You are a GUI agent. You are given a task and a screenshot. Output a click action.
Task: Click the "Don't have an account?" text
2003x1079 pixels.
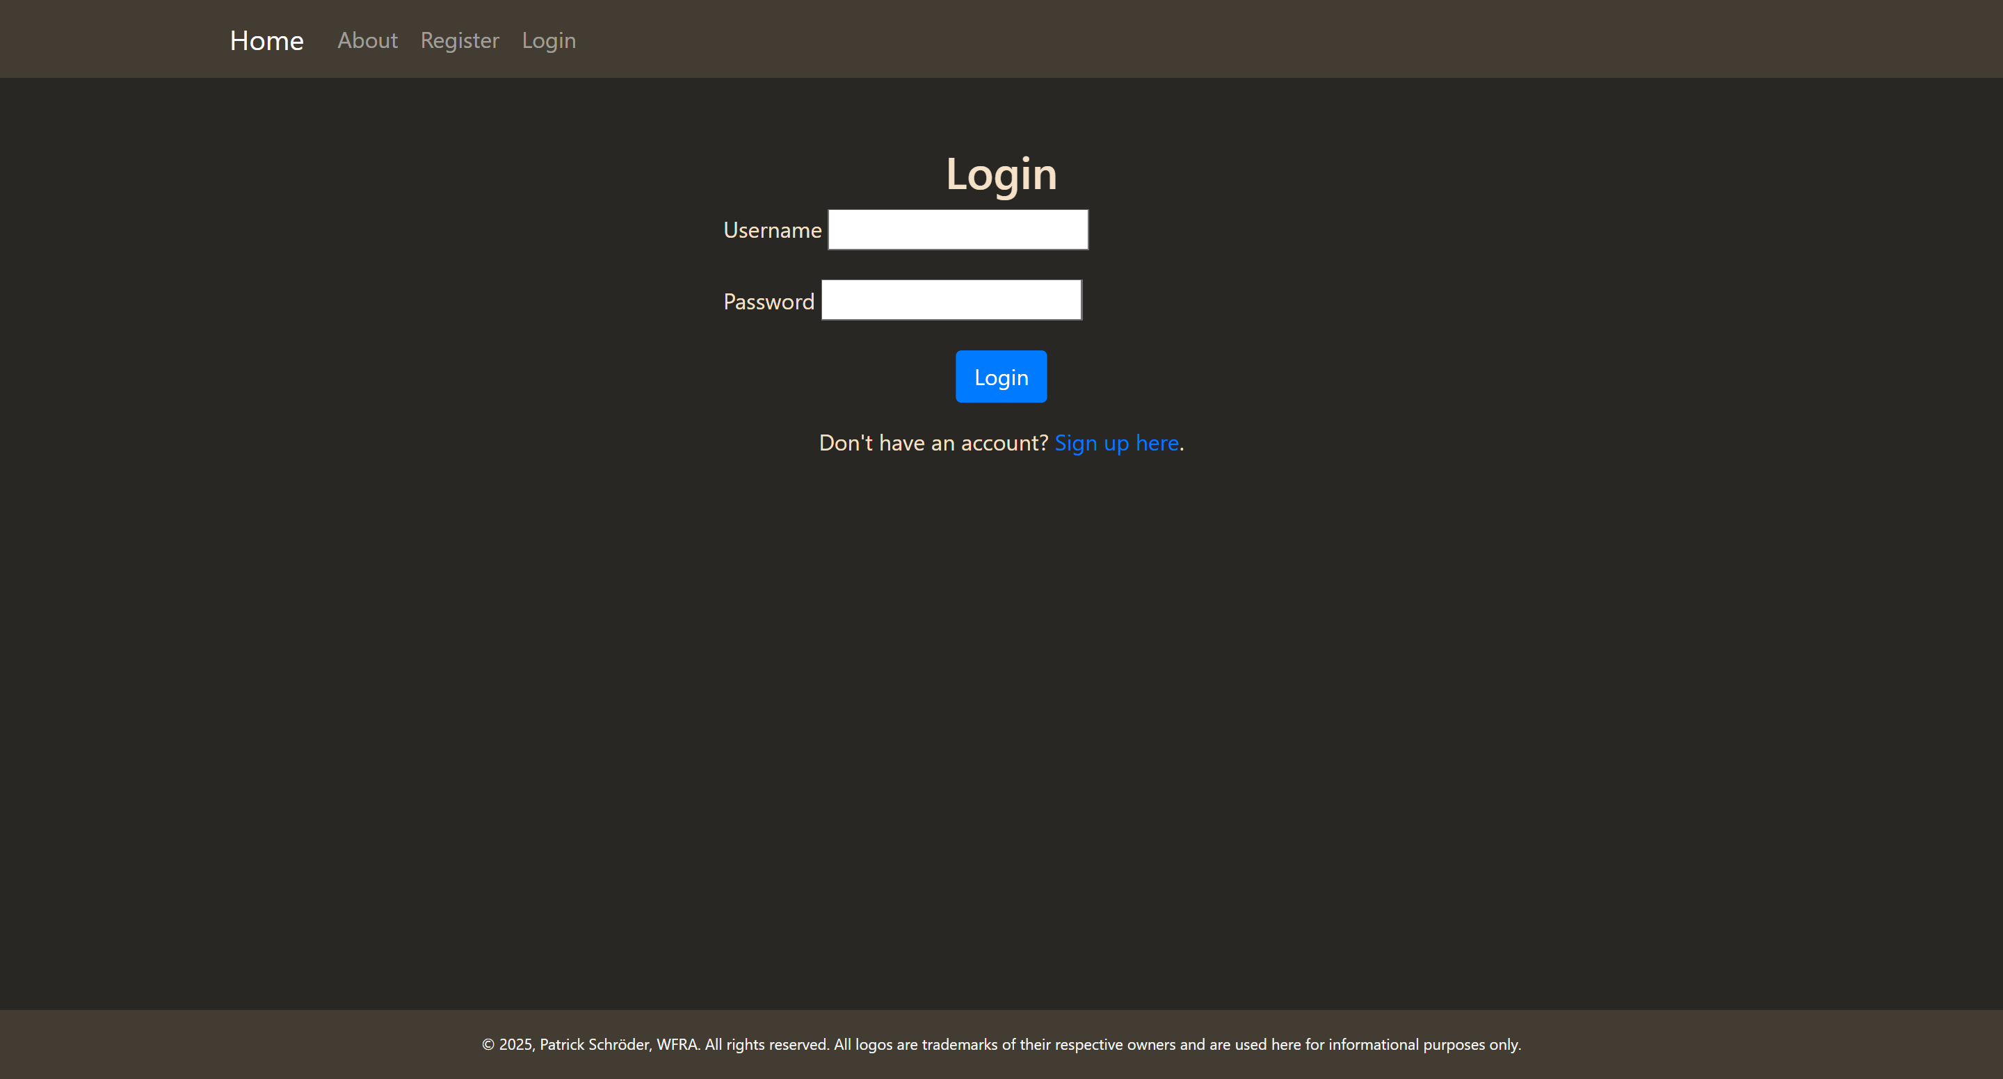(933, 443)
